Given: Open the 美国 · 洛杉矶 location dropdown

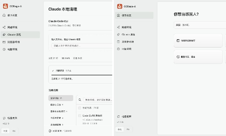Looking at the screenshot, I should pyautogui.click(x=200, y=25).
